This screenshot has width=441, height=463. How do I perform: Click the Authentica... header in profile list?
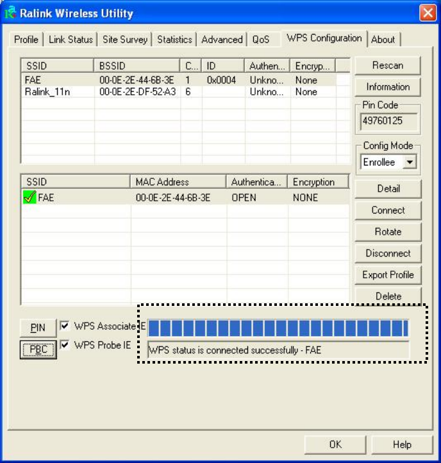coord(256,181)
